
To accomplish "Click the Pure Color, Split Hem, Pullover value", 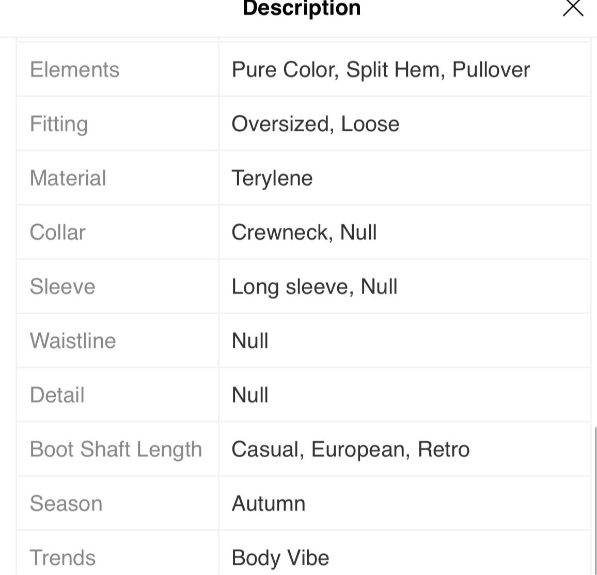I will [381, 70].
